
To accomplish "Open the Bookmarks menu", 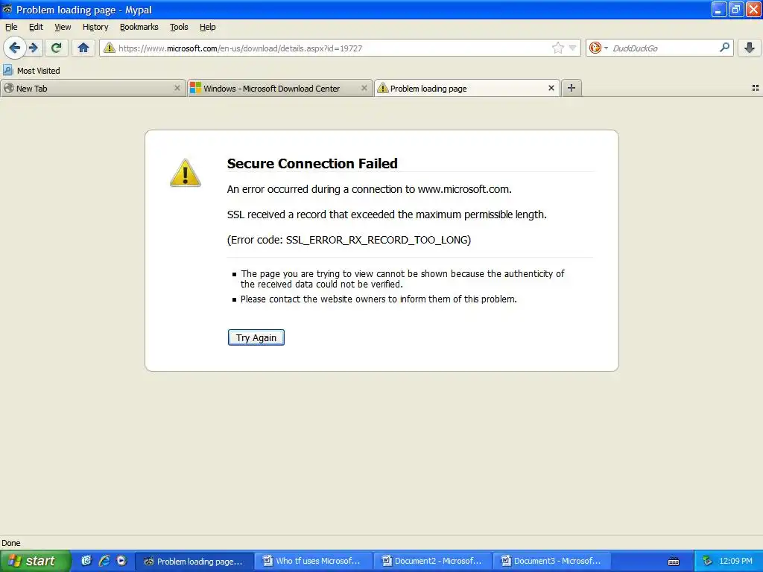I will coord(139,27).
